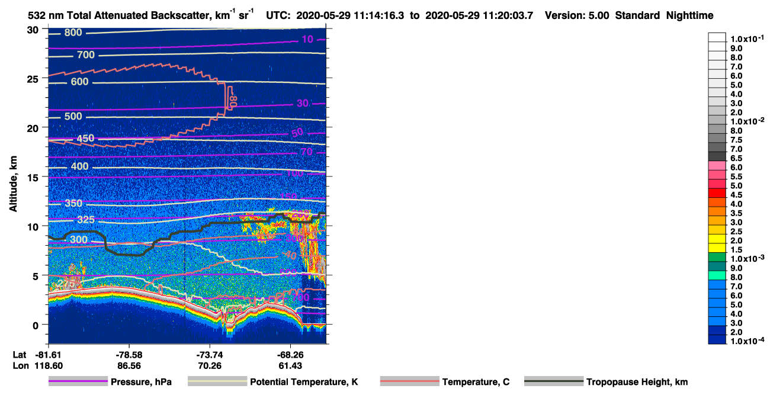Image resolution: width=770 pixels, height=395 pixels.
Task: Click the 325 potential temperature contour label
Action: 86,220
